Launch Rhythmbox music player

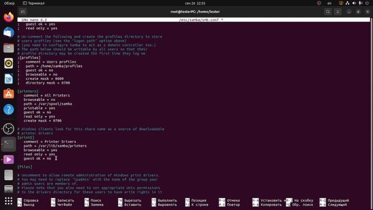point(9,64)
